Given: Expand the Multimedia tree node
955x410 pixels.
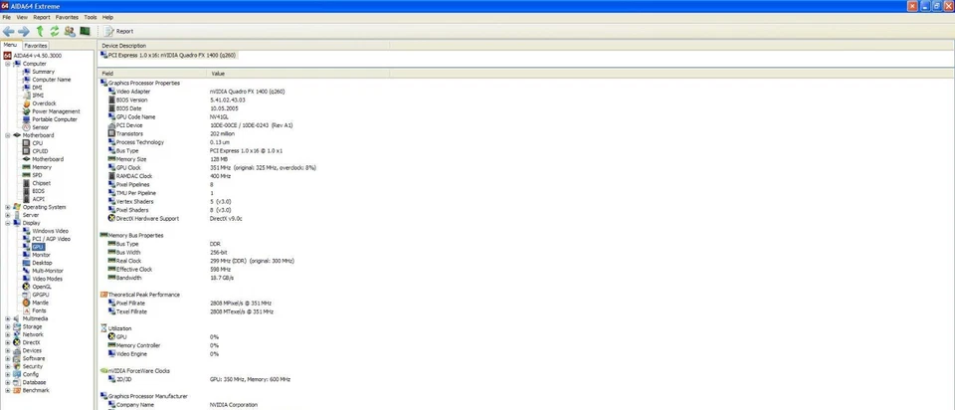Looking at the screenshot, I should point(8,318).
